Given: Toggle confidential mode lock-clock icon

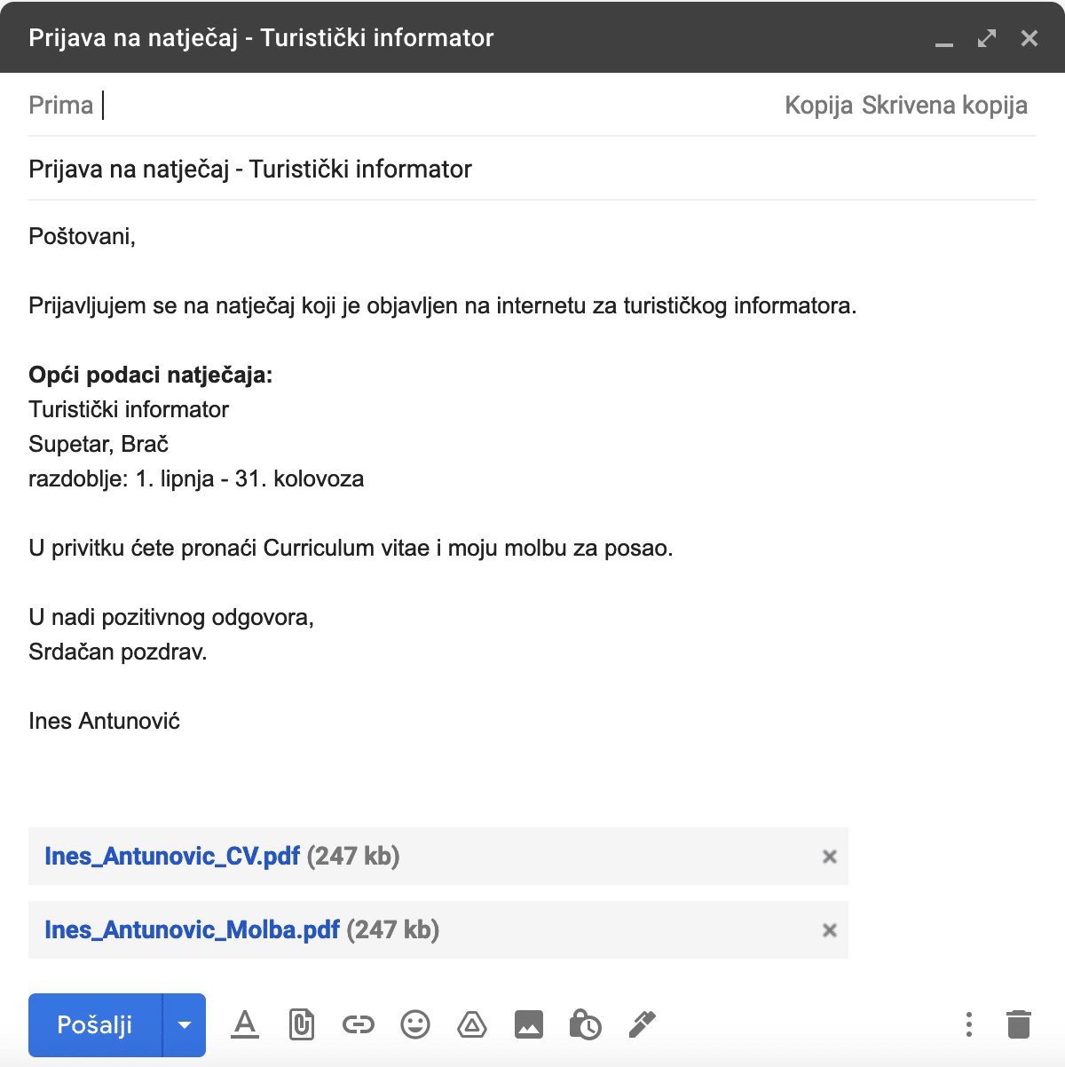Looking at the screenshot, I should click(585, 1024).
